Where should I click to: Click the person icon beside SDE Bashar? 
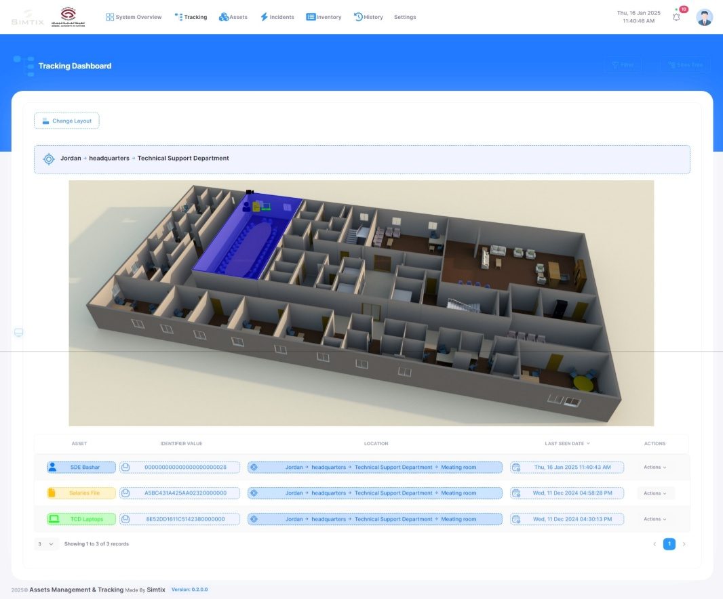(x=53, y=467)
